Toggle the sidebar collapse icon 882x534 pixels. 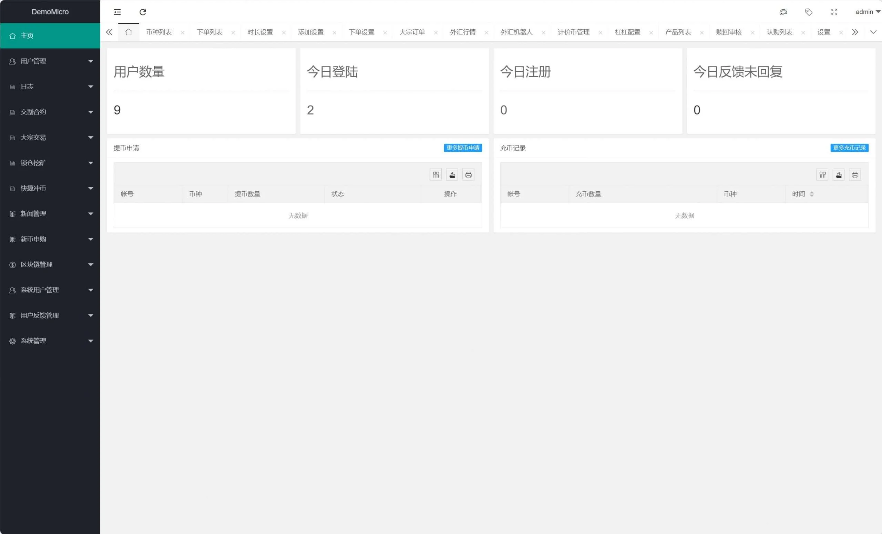(x=117, y=12)
